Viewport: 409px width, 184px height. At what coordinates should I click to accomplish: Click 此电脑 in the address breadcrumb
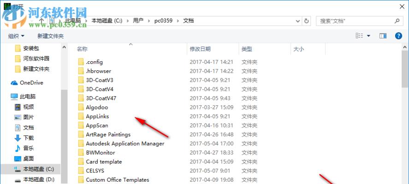[x=73, y=21]
